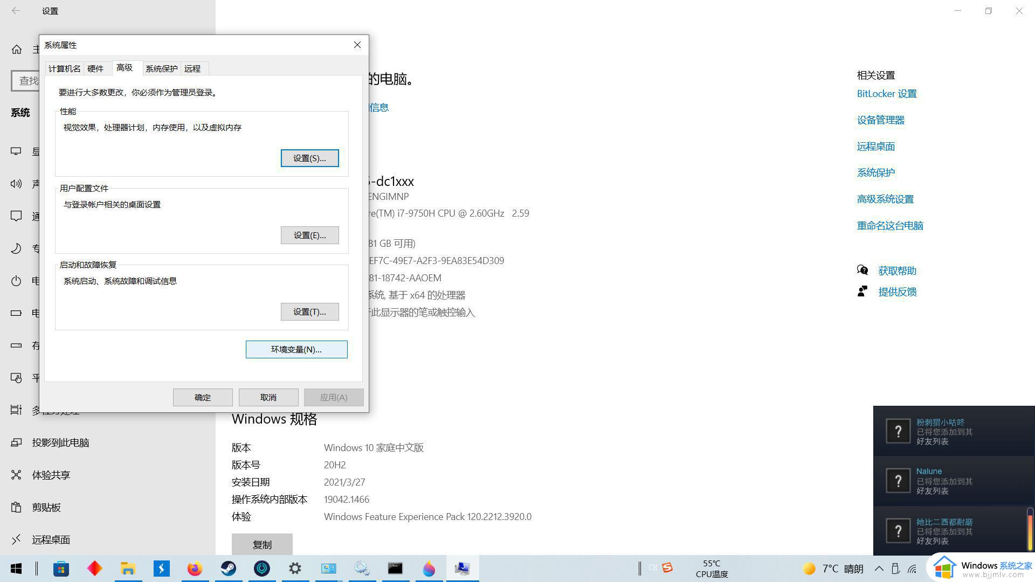Click the Sogou input method tray icon
Viewport: 1035px width, 582px height.
[x=667, y=567]
